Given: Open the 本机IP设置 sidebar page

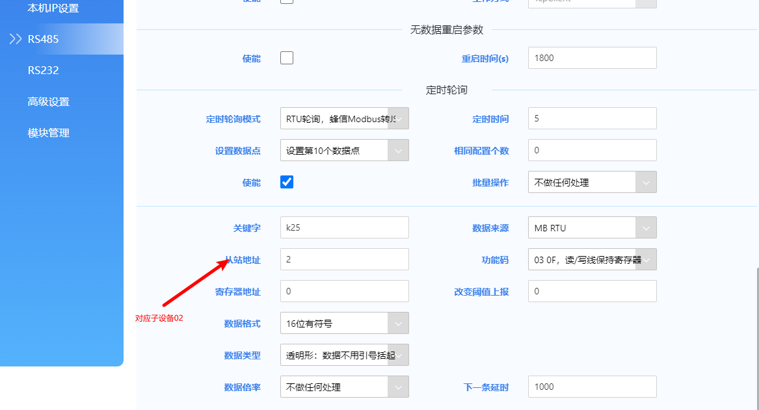Looking at the screenshot, I should point(53,8).
